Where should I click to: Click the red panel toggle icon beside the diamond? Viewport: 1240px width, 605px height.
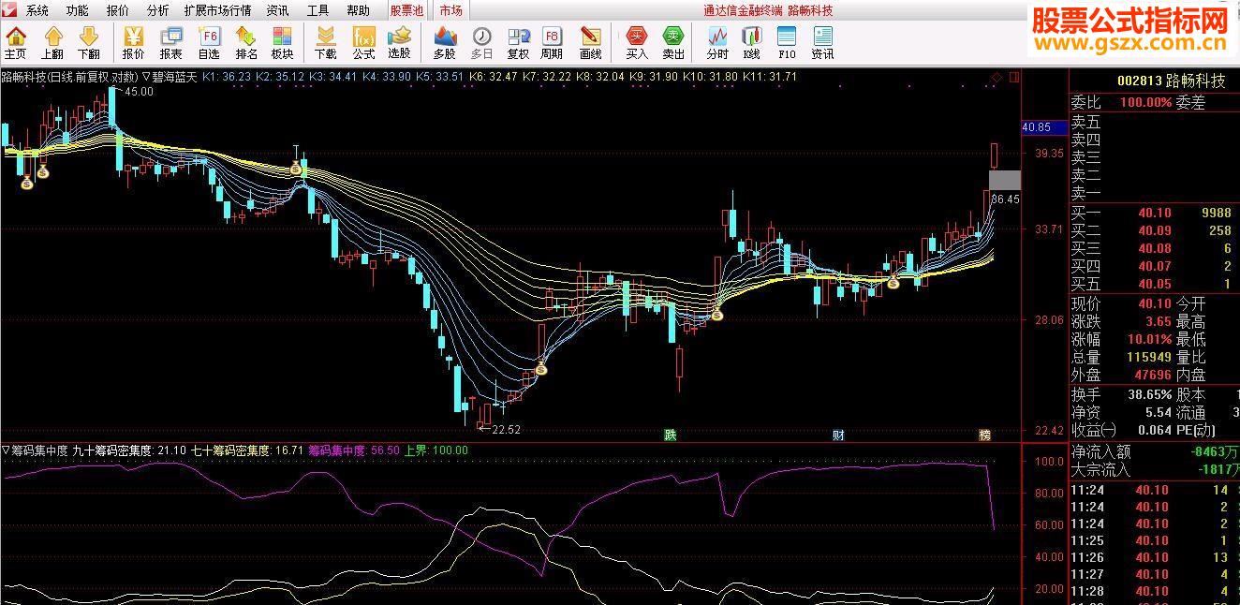[1014, 77]
